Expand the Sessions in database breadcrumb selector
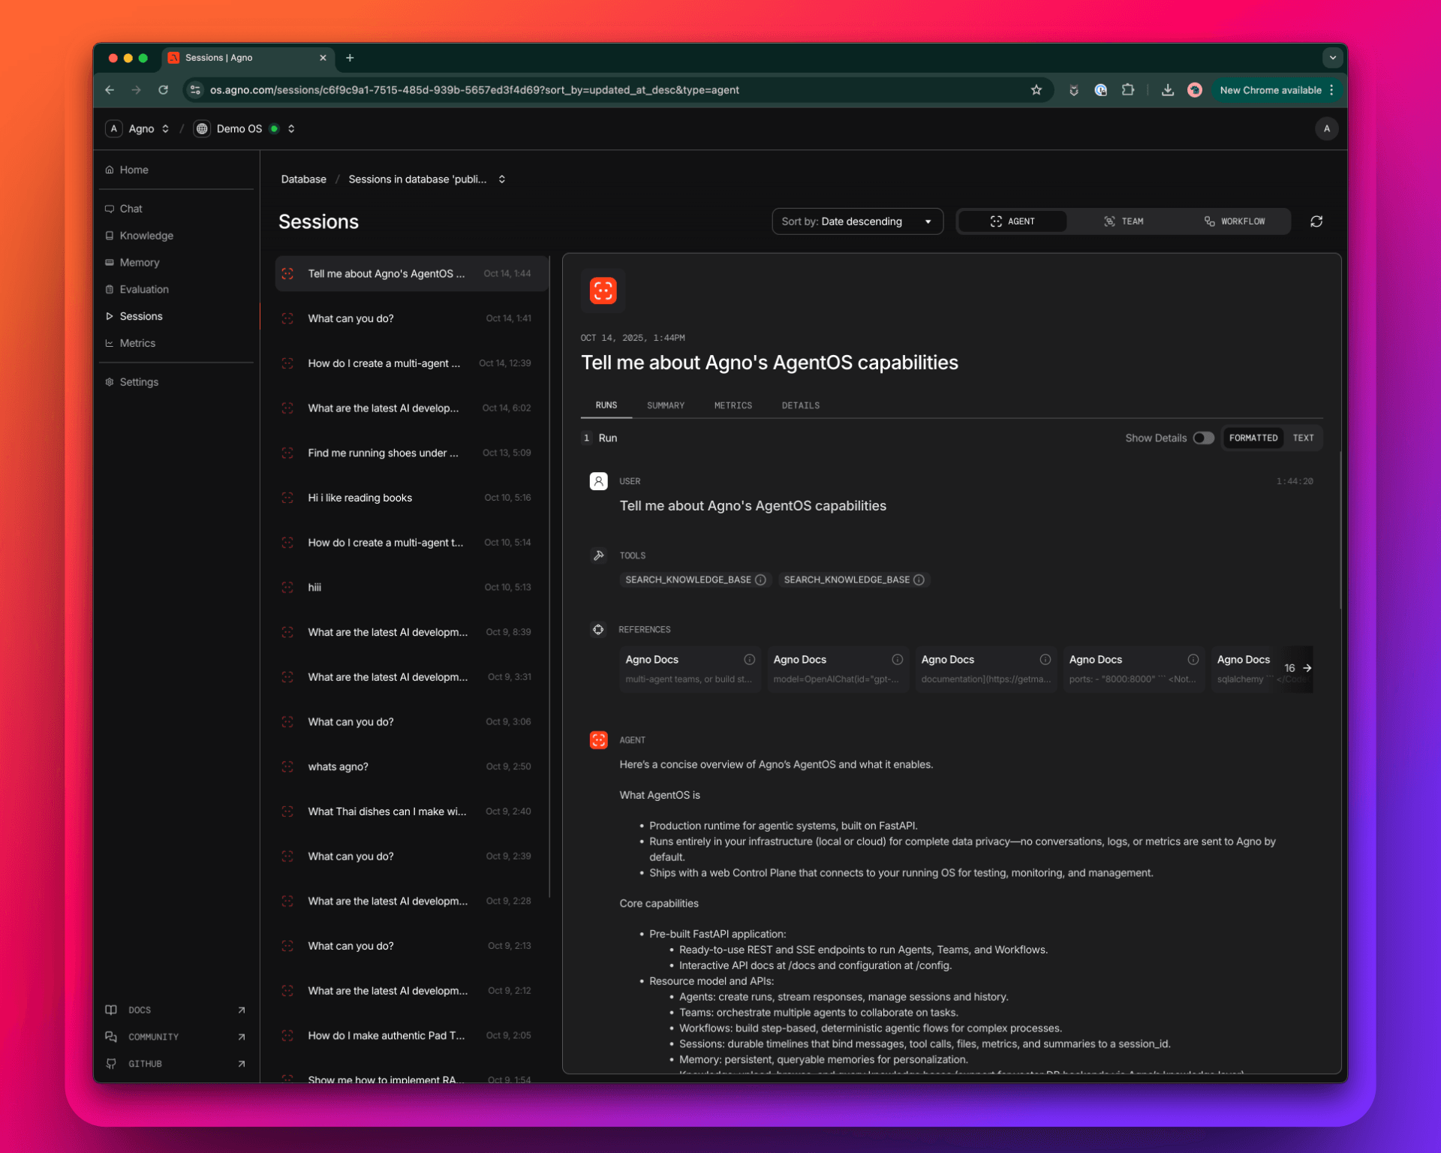The width and height of the screenshot is (1441, 1153). point(501,179)
